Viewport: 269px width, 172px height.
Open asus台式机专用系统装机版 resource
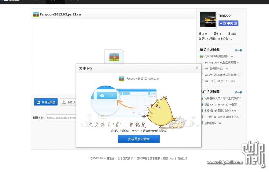[x=223, y=75]
